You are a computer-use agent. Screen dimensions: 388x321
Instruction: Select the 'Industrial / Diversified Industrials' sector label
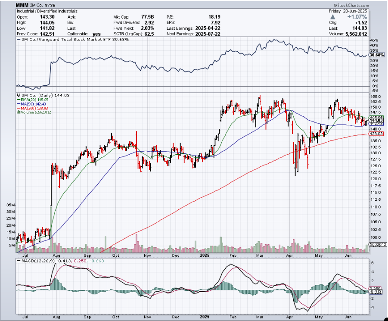pyautogui.click(x=47, y=11)
